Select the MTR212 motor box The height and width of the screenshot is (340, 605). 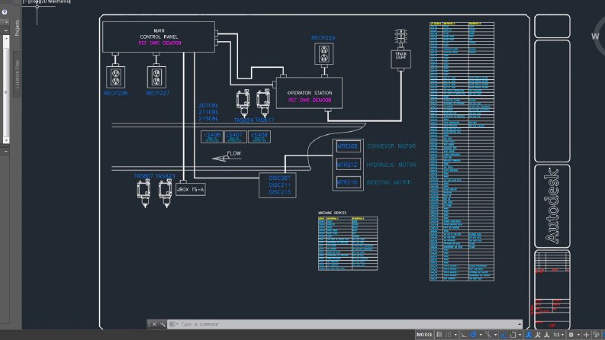pos(348,165)
